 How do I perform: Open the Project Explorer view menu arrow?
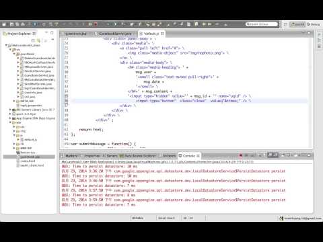click(52, 40)
